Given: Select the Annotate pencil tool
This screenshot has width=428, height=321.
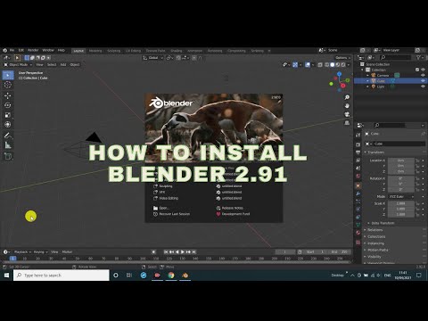Looking at the screenshot, I should tap(8, 136).
